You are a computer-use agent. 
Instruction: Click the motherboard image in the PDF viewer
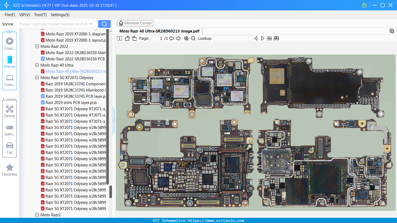[x=256, y=133]
